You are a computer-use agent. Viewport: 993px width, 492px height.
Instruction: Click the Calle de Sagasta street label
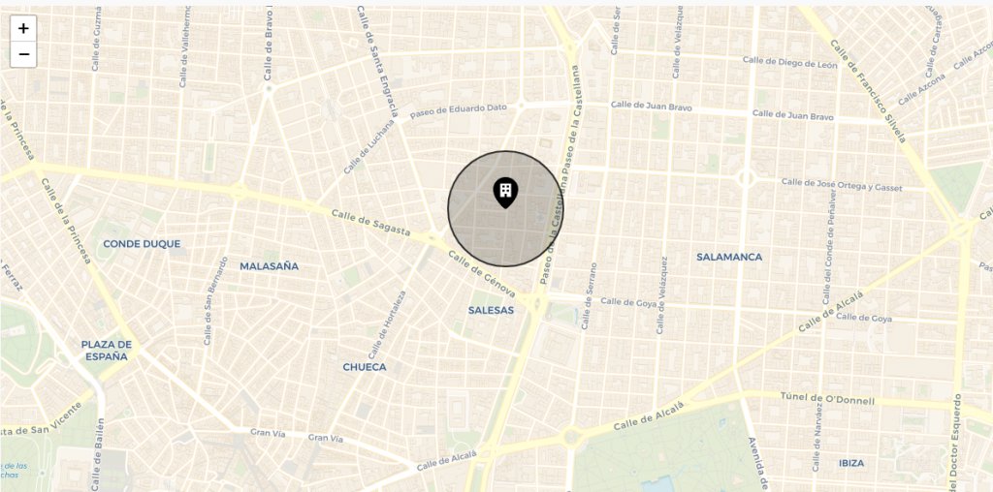[x=370, y=223]
